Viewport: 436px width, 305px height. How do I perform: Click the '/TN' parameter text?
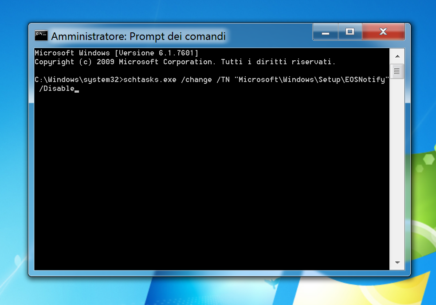tap(223, 79)
